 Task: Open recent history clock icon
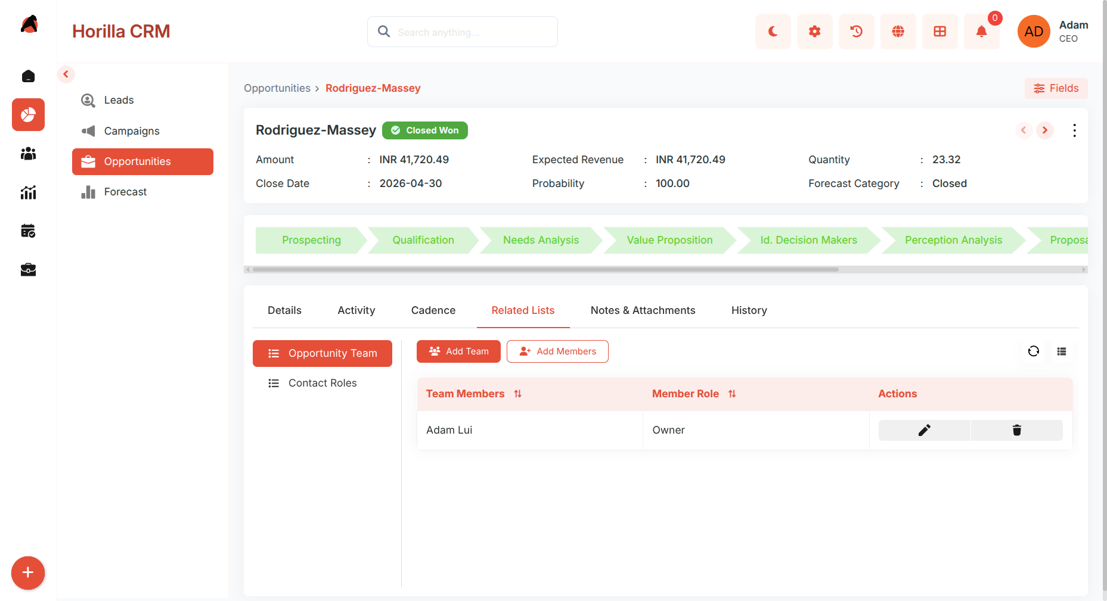(856, 32)
